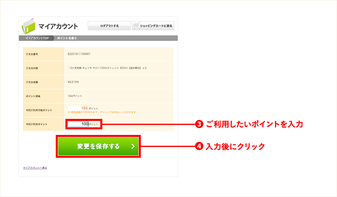Click the order amount ¥9,210円
337x197 pixels.
tap(73, 82)
